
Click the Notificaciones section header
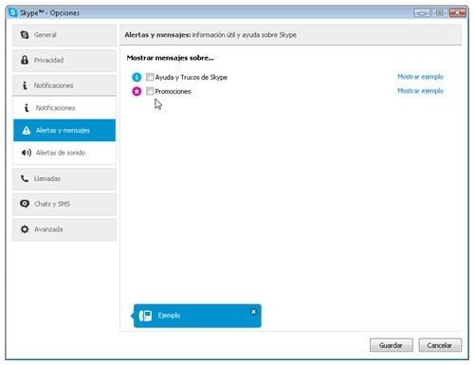(64, 85)
